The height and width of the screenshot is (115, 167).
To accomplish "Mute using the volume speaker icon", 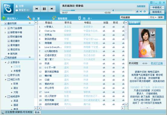I will 113,10.
